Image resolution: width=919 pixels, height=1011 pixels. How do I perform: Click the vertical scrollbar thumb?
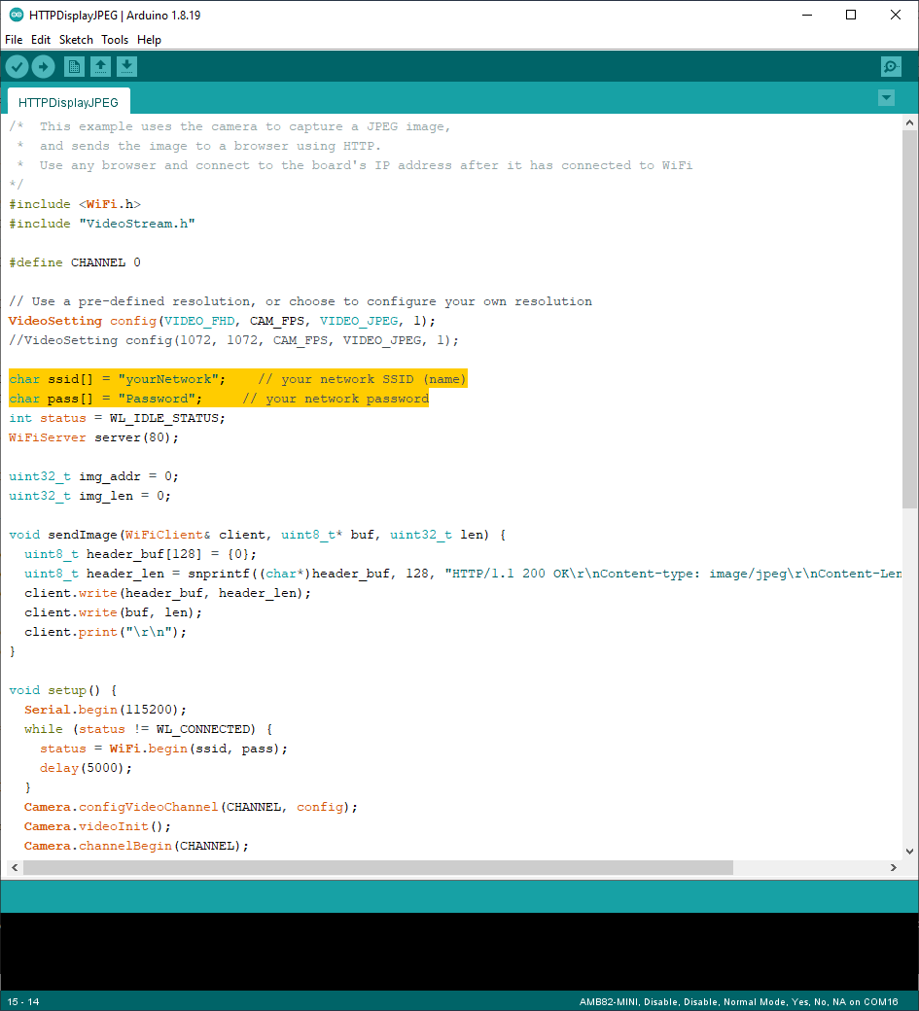click(x=909, y=319)
